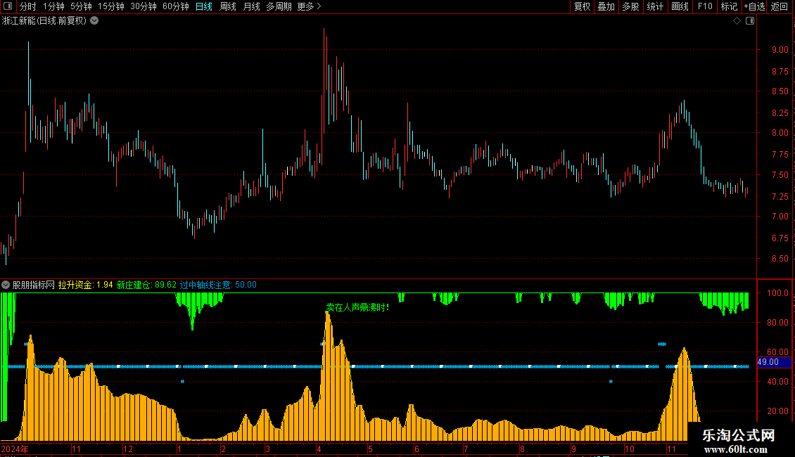795x457 pixels.
Task: Open the 多股 multi-stock view
Action: (x=631, y=6)
